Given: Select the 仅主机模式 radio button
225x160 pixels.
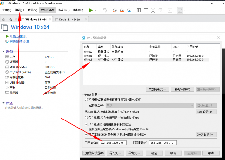Looking at the screenshot, I should [86, 118].
